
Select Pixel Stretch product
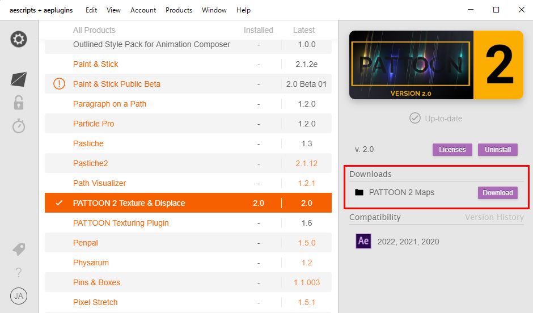click(188, 302)
